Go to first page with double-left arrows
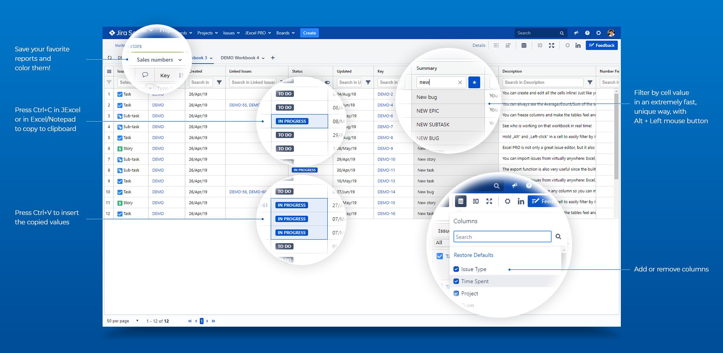Screen dimensions: 723x353 click(x=190, y=321)
